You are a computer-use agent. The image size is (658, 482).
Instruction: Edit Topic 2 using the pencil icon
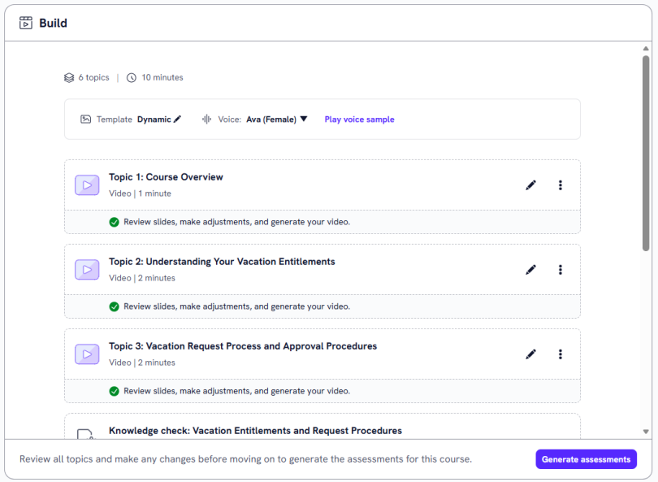click(530, 270)
